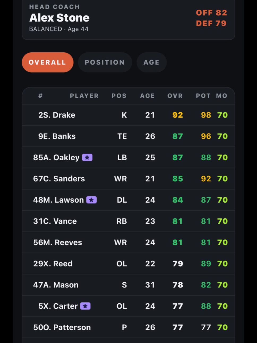This screenshot has width=257, height=343.
Task: Sort by the POT column header
Action: [x=203, y=96]
